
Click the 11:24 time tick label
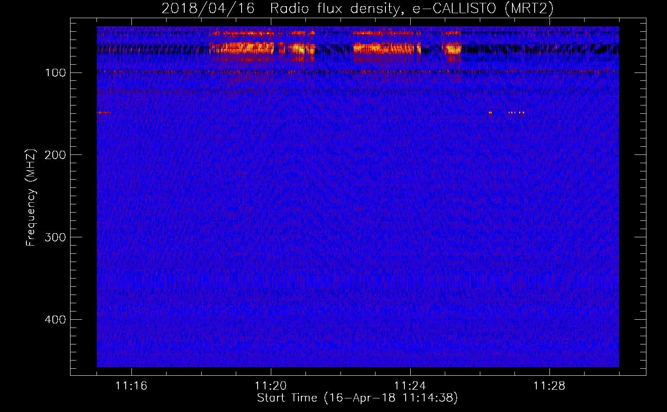(x=410, y=386)
